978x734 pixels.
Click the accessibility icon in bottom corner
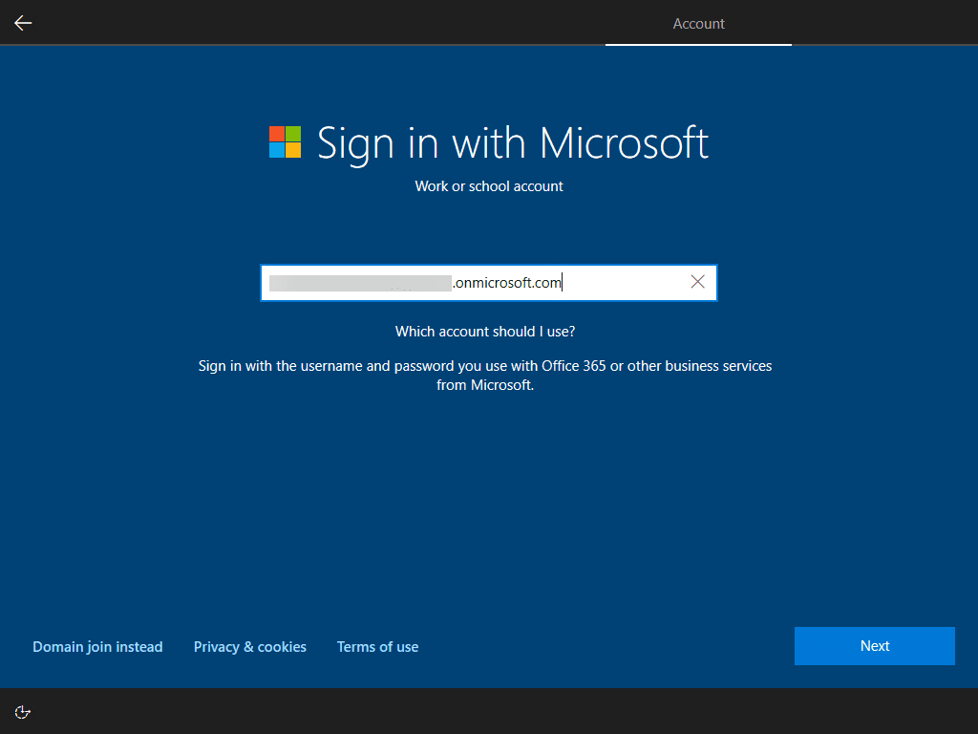(x=22, y=711)
